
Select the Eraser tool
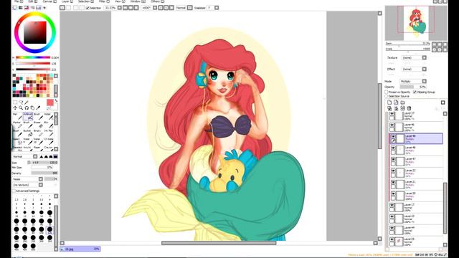[37, 125]
